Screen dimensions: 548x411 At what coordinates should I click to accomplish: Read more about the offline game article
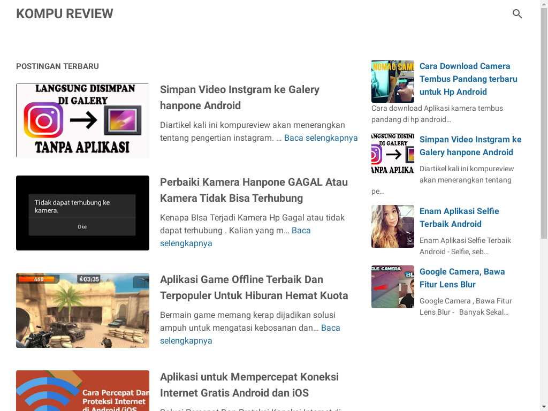(x=250, y=334)
